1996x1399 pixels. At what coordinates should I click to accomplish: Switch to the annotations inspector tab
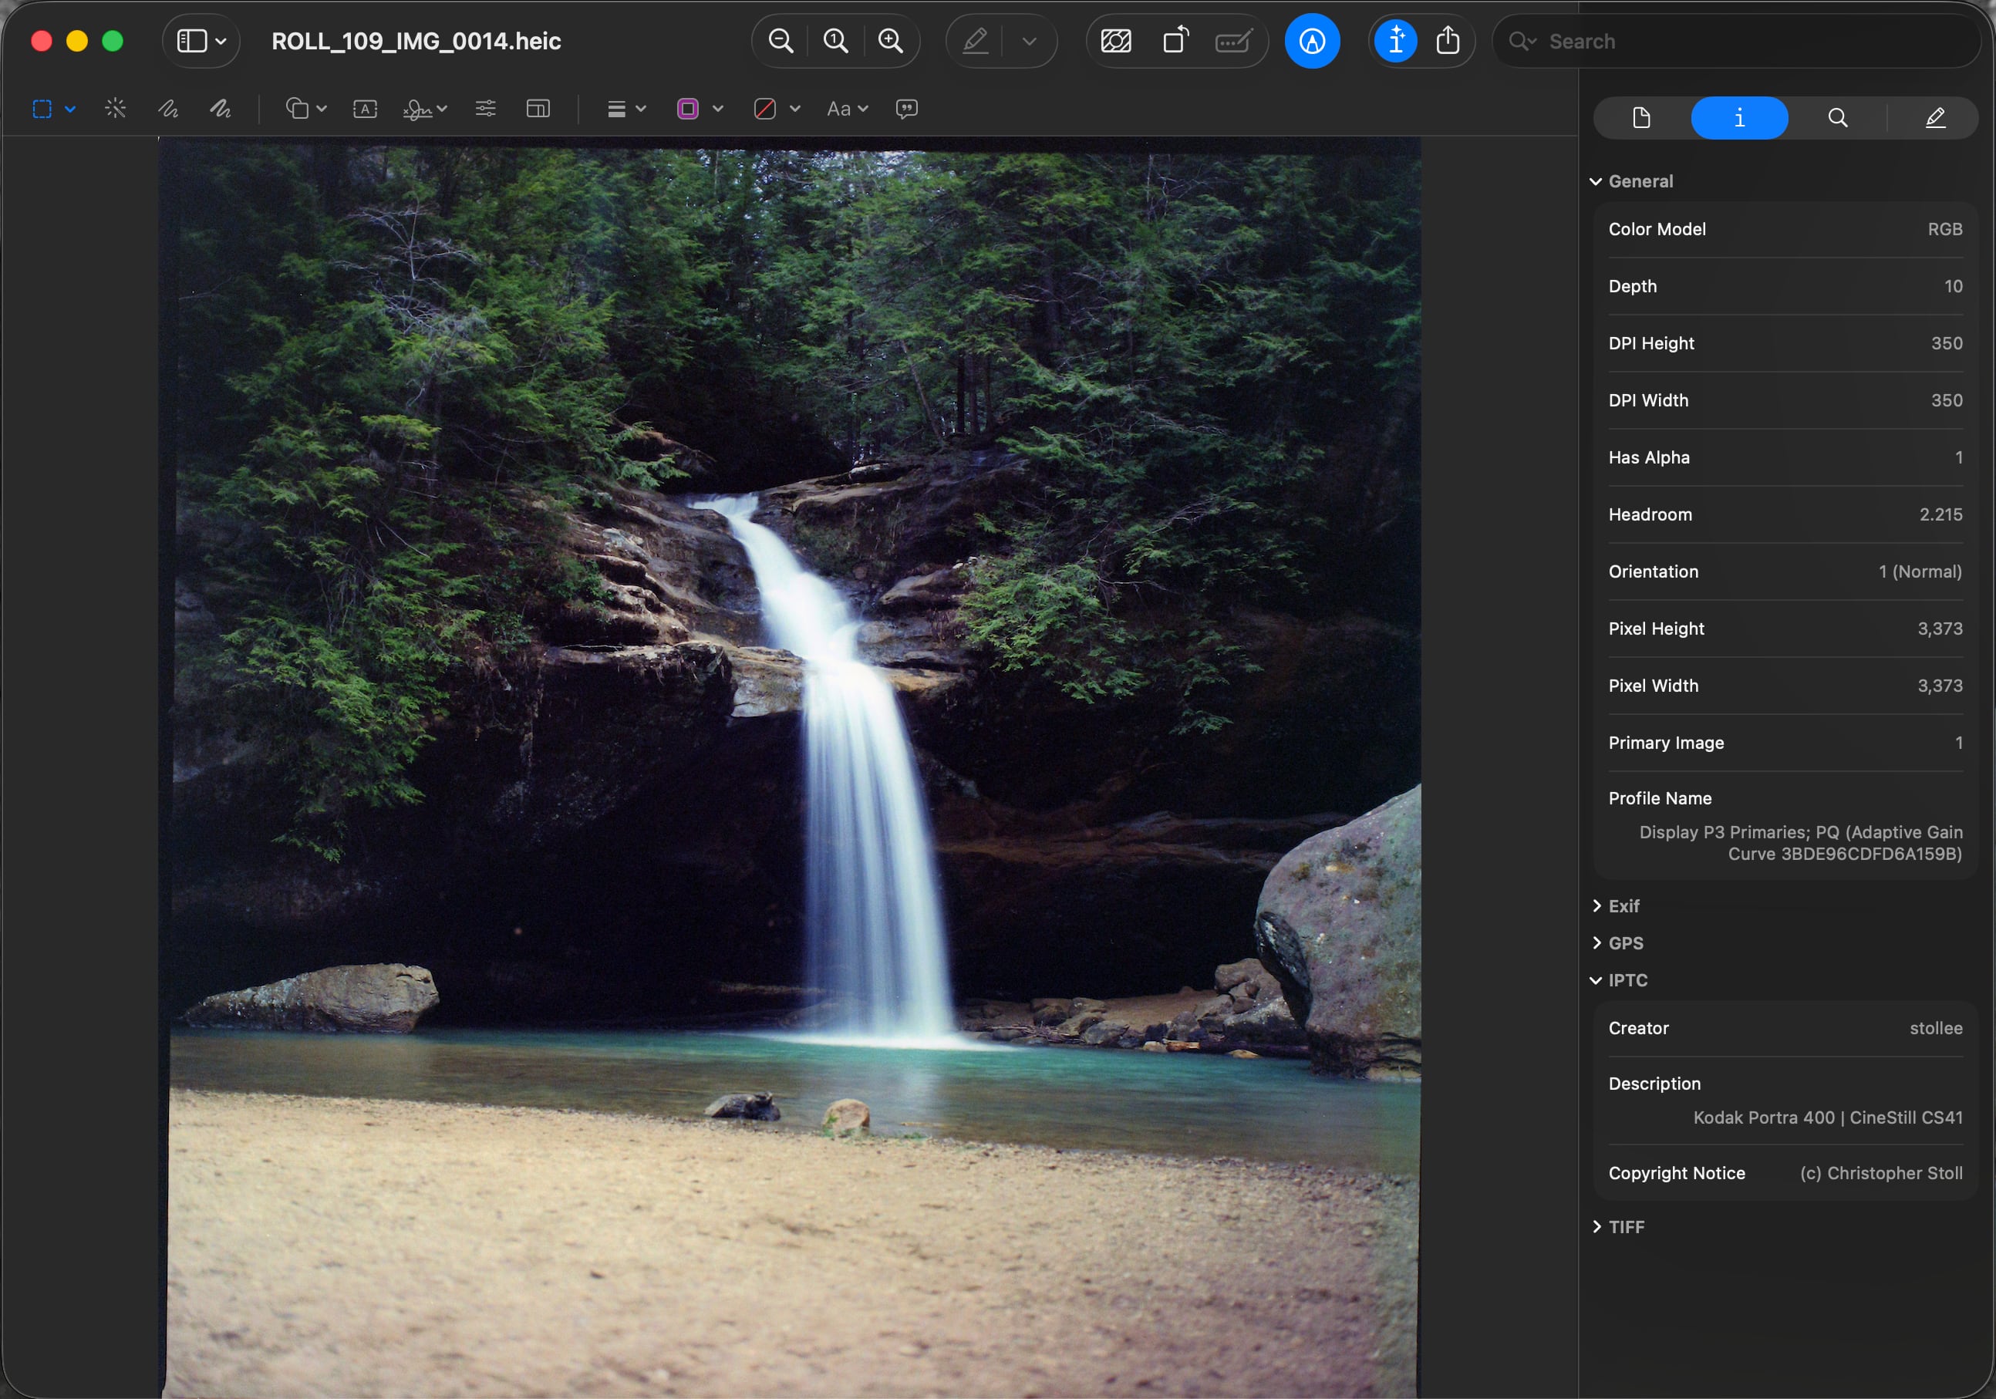coord(1936,117)
